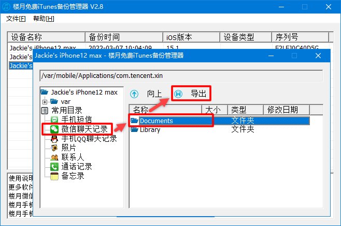Click the Up arrow icon in toolbar
Image resolution: width=341 pixels, height=226 pixels.
[134, 94]
